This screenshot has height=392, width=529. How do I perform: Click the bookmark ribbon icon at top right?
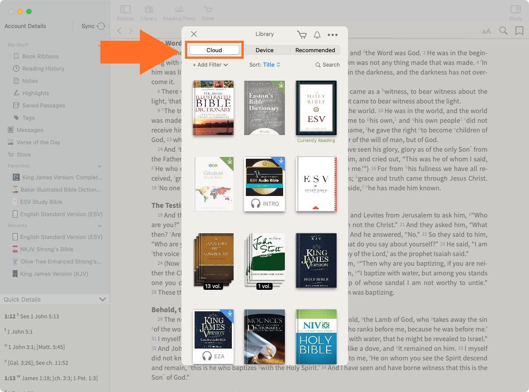(x=519, y=31)
